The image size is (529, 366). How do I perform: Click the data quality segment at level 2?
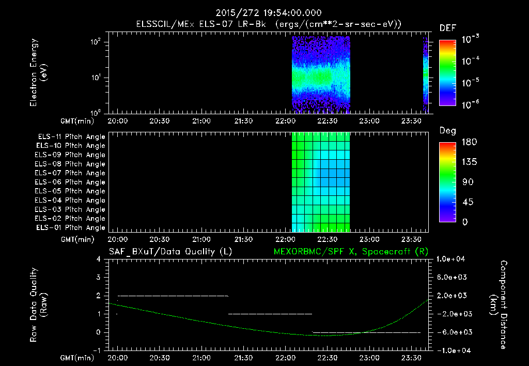point(173,296)
